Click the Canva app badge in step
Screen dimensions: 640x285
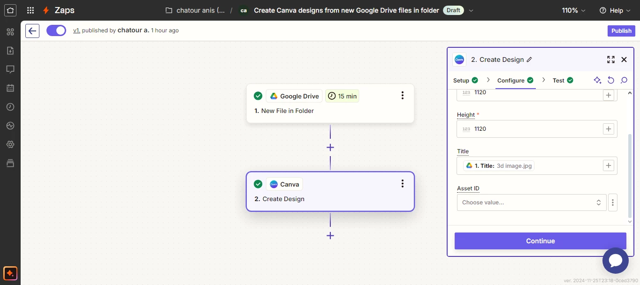point(284,184)
